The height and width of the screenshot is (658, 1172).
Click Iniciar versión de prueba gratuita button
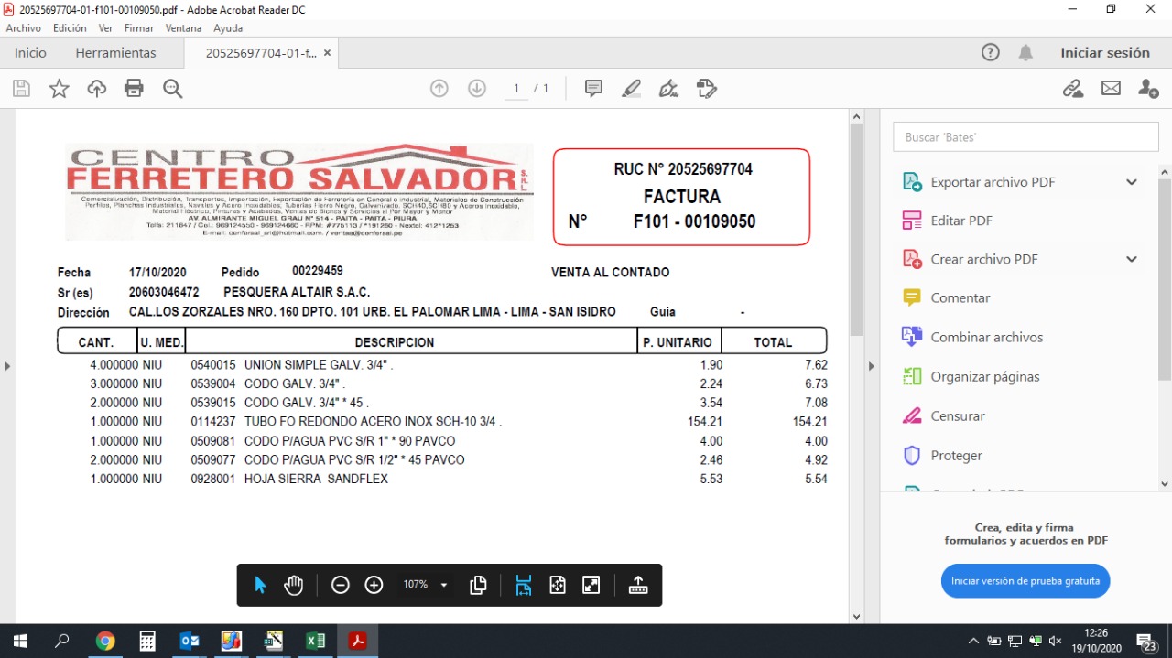[1025, 581]
